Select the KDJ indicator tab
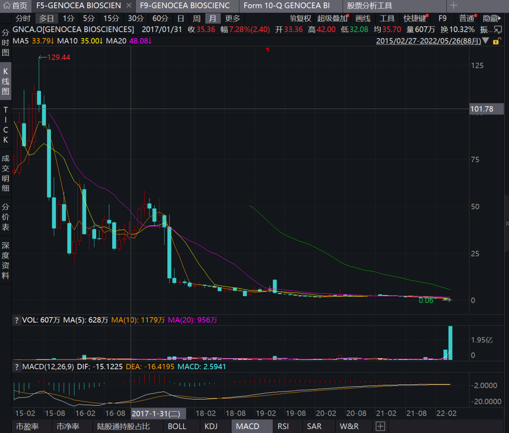509x433 pixels. click(211, 426)
